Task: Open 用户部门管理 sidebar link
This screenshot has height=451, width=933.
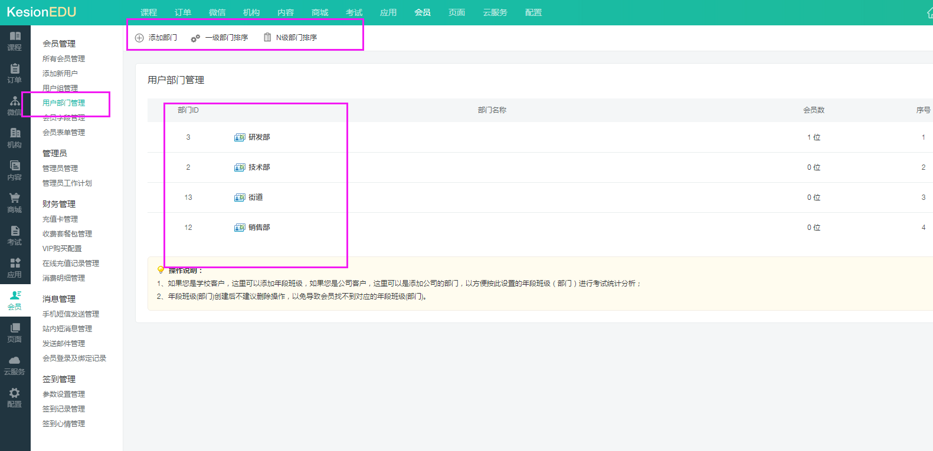Action: (64, 103)
